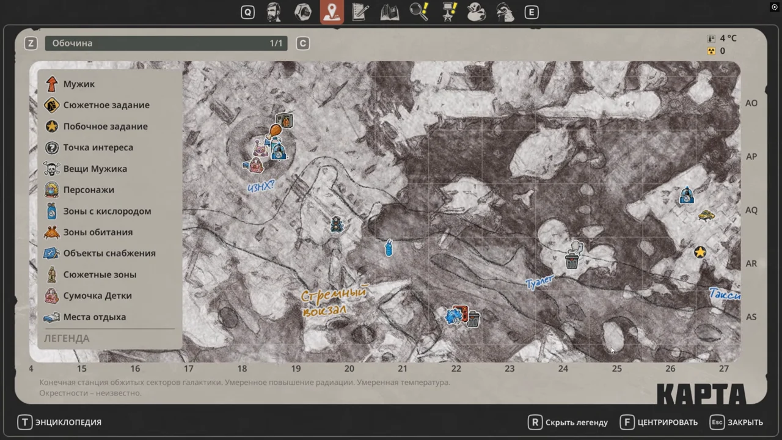Go to next location with C button

tap(302, 43)
